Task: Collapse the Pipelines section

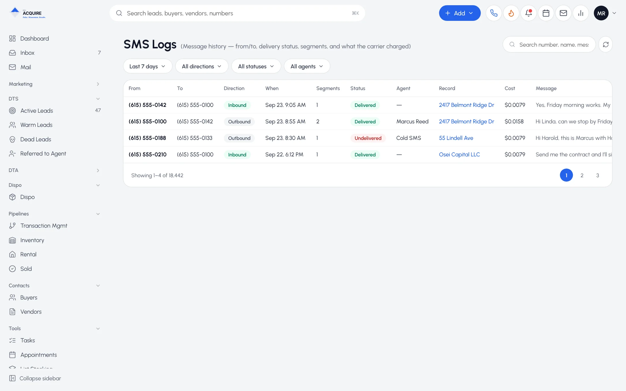Action: click(54, 214)
